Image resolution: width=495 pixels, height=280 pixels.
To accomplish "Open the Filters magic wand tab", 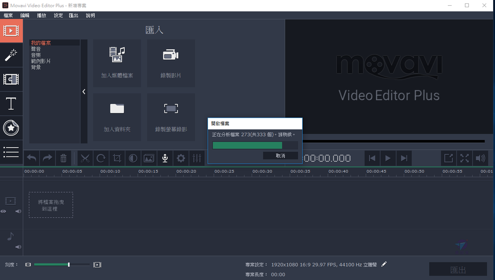I will coord(11,55).
